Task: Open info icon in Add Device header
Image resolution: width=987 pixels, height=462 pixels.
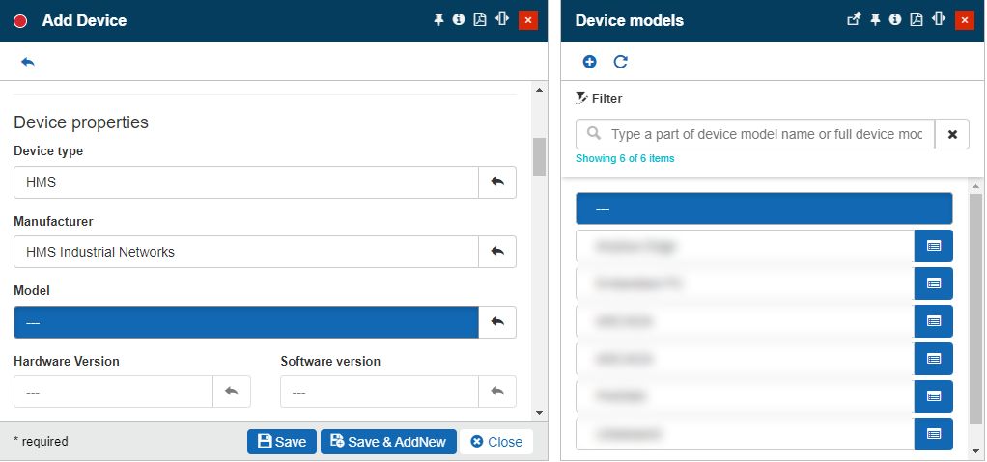Action: click(x=459, y=19)
